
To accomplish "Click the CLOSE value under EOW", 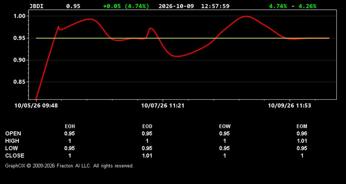I will pos(225,155).
